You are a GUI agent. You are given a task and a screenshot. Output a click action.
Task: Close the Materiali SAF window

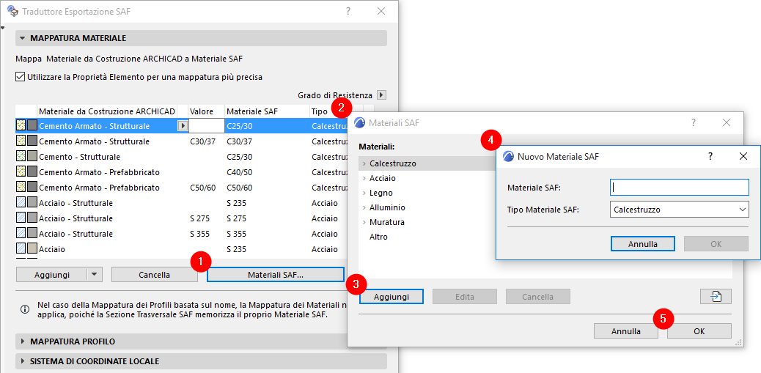(x=727, y=122)
